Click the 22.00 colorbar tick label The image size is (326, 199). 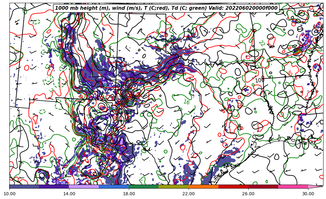pos(189,194)
